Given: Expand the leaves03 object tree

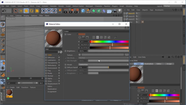Looking at the screenshot, I should pyautogui.click(x=124, y=13).
